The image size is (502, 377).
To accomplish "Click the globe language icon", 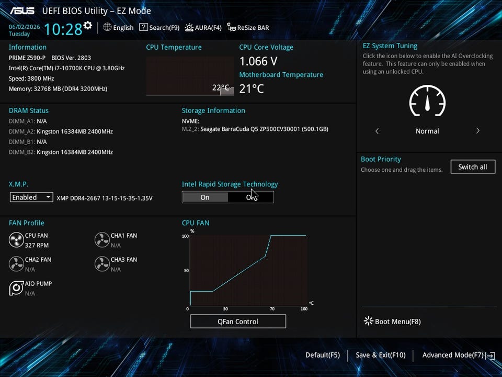I will 107,27.
